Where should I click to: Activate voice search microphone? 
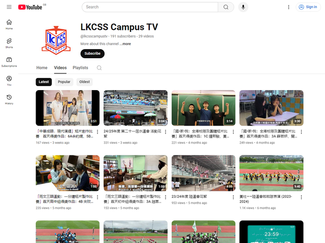244,7
